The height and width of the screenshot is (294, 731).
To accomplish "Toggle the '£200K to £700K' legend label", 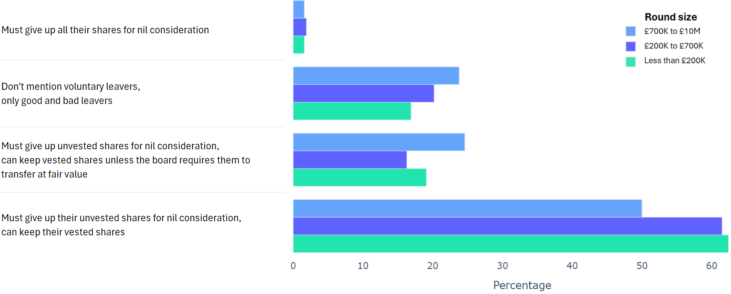I will tap(674, 46).
